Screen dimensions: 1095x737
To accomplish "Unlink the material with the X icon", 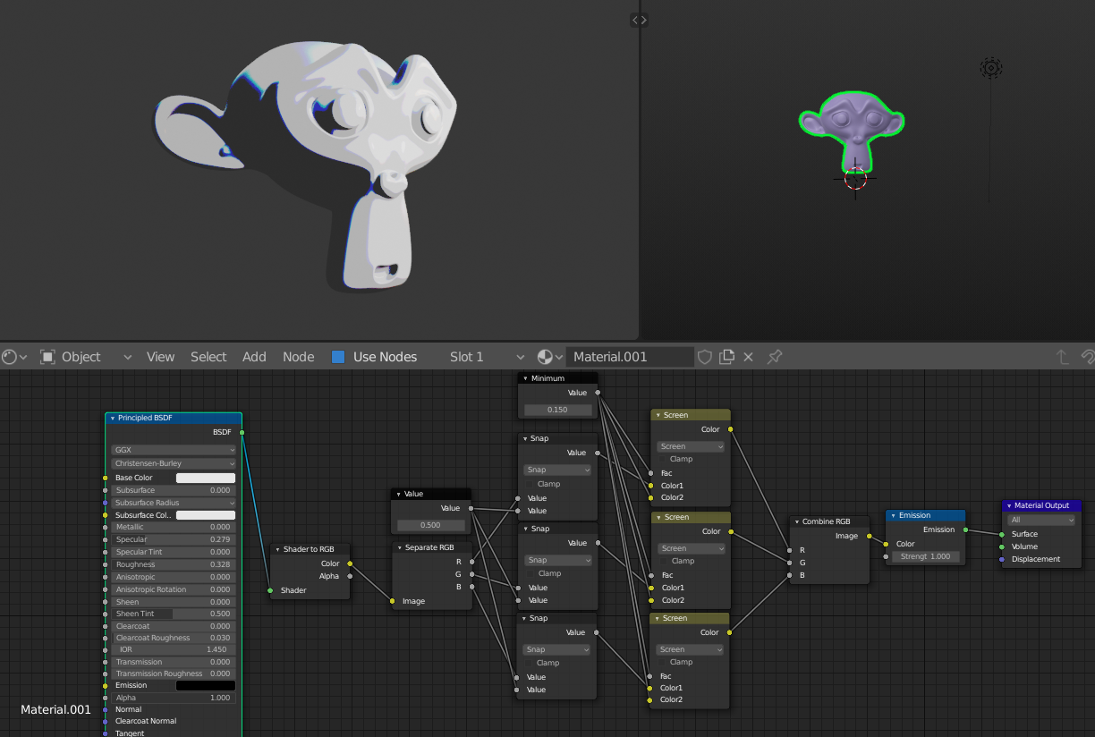I will [x=749, y=356].
